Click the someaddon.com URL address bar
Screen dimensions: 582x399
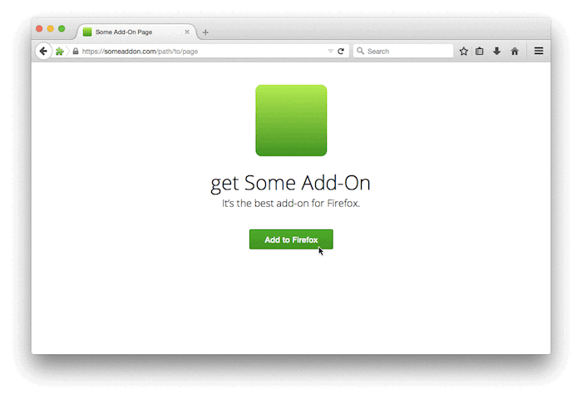point(200,52)
